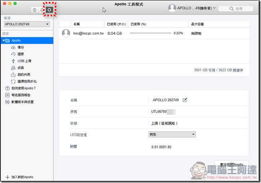This screenshot has height=183, width=261.
Task: Click the 8.04 GB usage value
Action: pos(115,33)
